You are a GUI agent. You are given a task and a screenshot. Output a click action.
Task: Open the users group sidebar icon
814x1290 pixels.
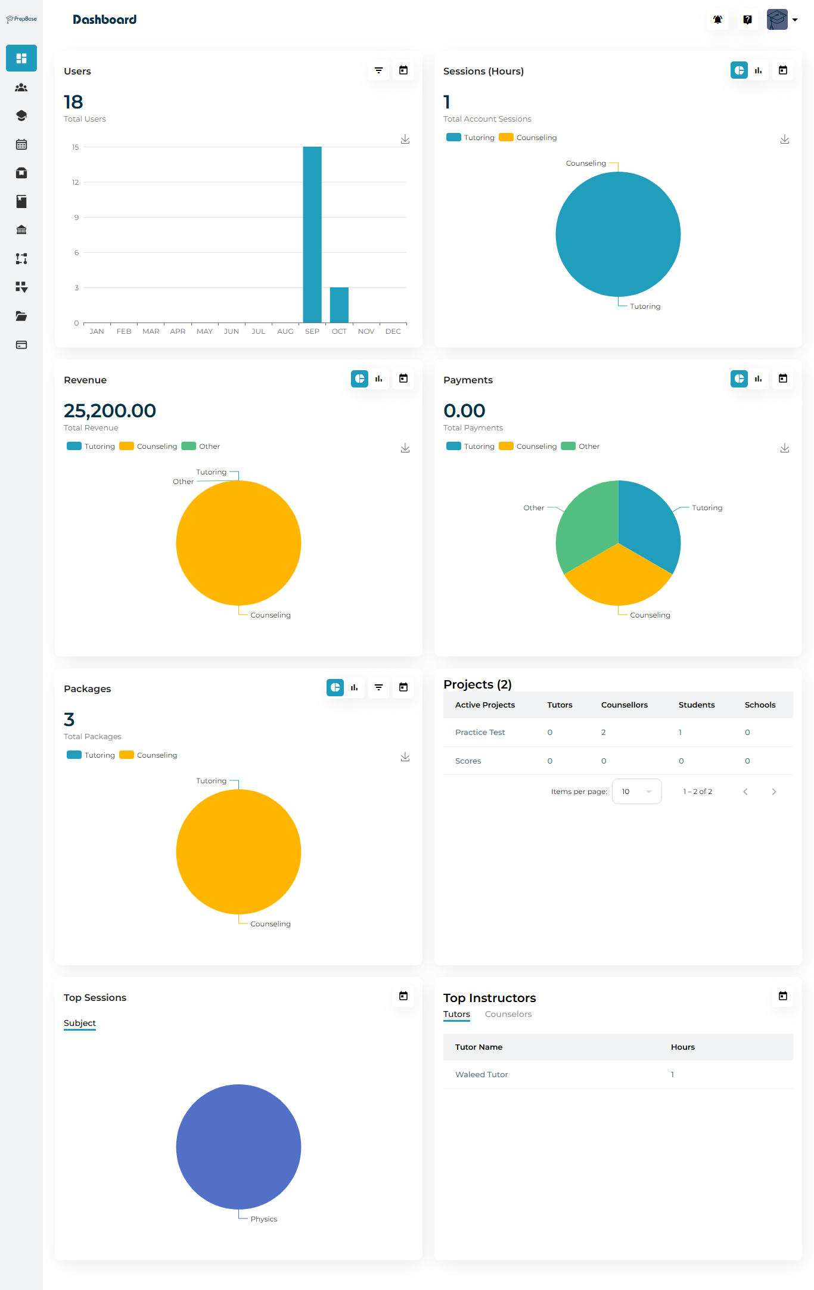(21, 88)
